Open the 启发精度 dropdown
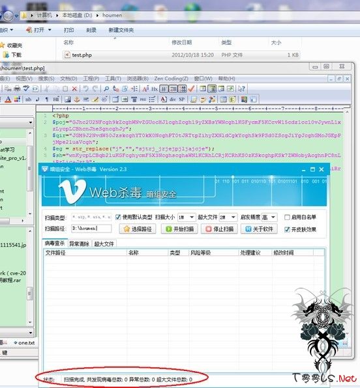360x388 pixels. point(269,217)
